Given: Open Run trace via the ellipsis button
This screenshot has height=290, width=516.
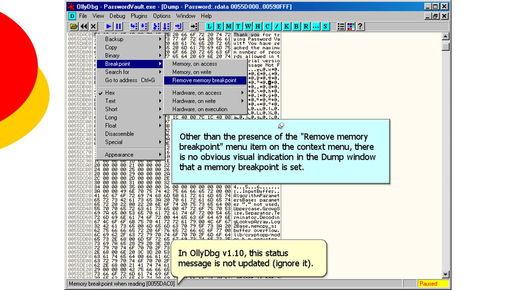Looking at the screenshot, I should (316, 27).
